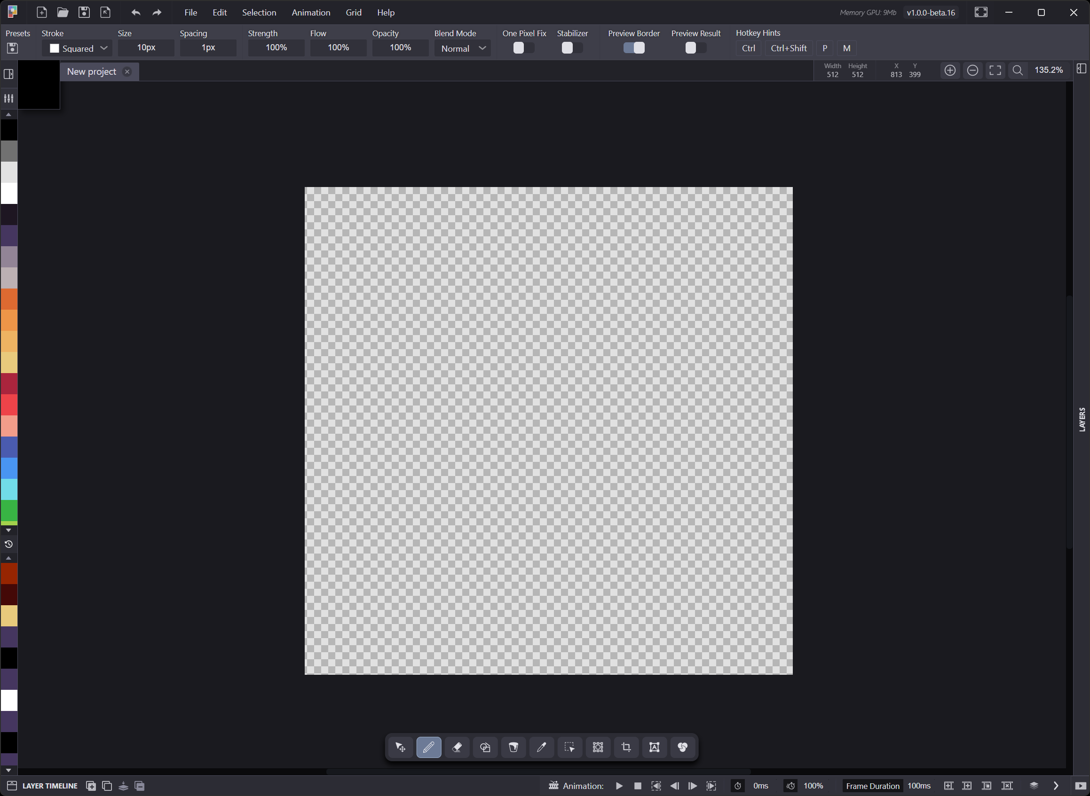Open a project via folder icon
The image size is (1090, 796).
(63, 12)
